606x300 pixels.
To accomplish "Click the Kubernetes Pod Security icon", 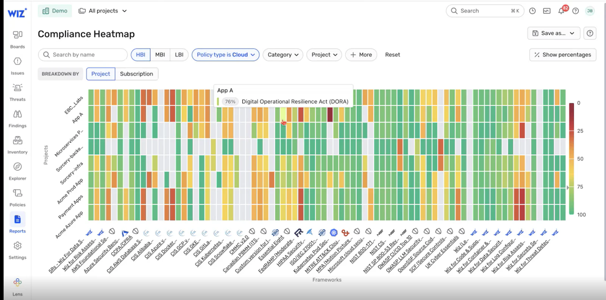I will [334, 233].
